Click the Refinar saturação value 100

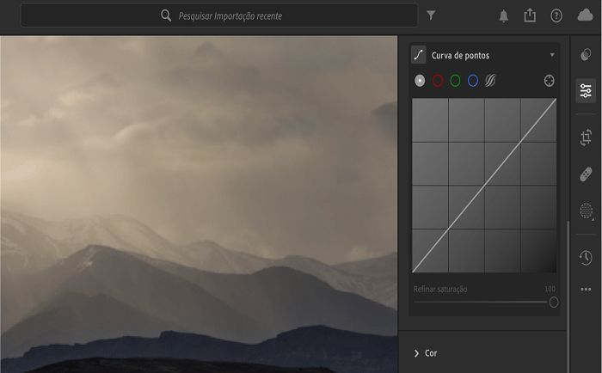tap(550, 289)
